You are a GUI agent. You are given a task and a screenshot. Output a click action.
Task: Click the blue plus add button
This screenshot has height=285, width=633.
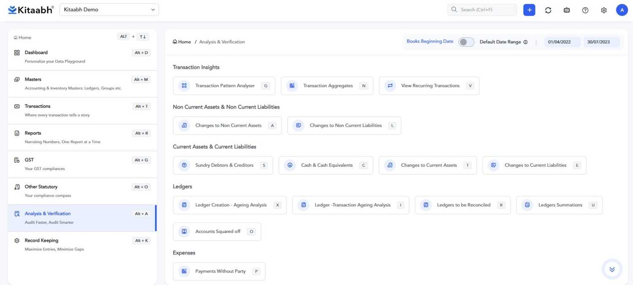tap(529, 10)
